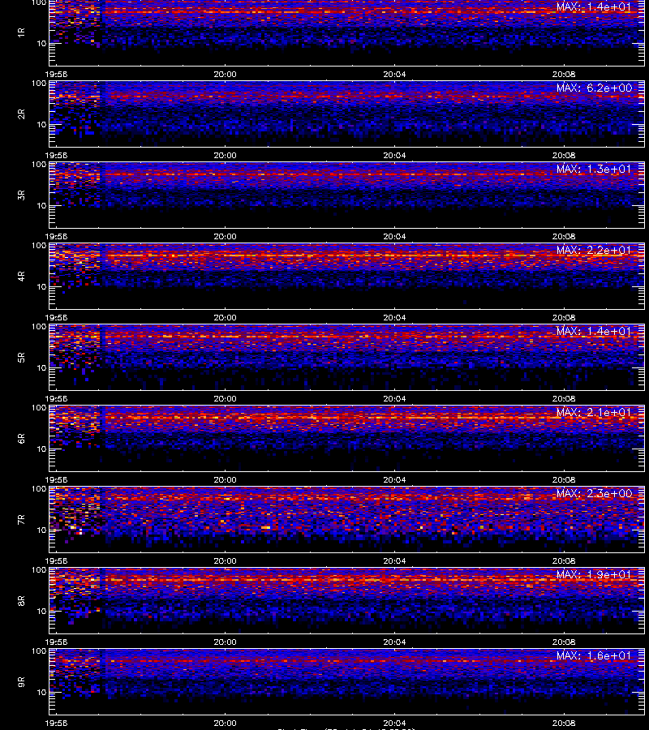Click the '10' y-axis tick of panel 2R

coord(41,124)
